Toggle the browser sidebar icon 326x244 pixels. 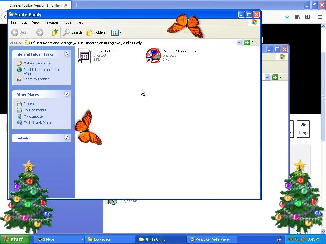[308, 17]
